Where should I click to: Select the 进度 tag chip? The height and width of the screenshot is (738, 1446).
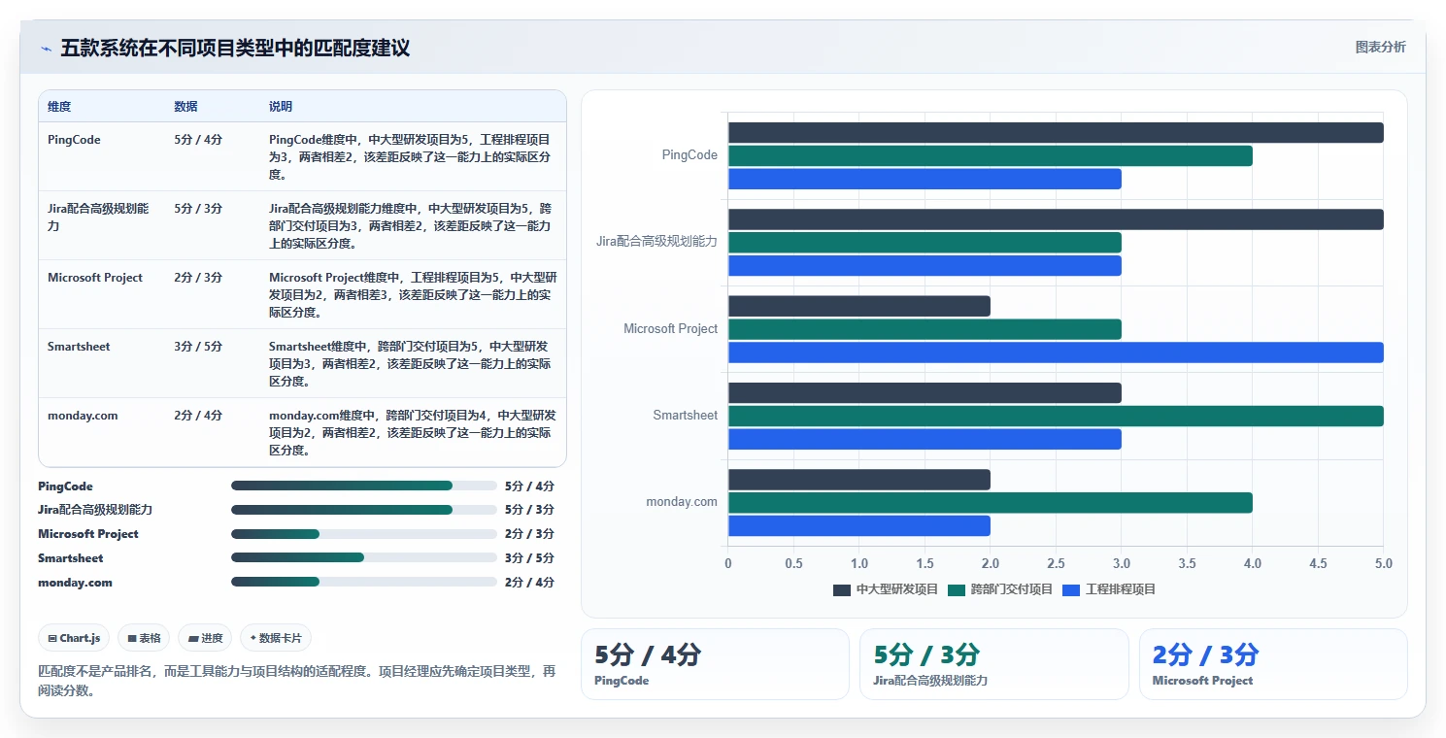(x=205, y=638)
